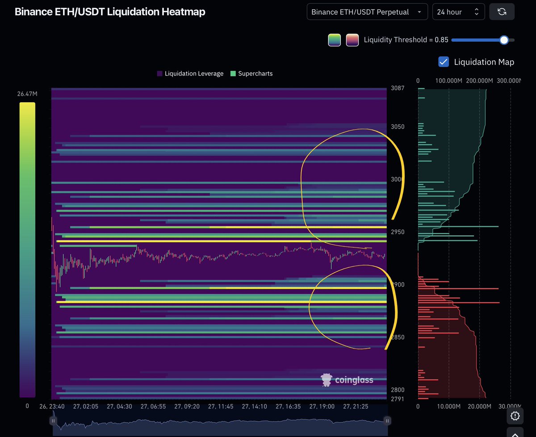
Task: Click the 27, 14:10 time axis label
Action: [254, 407]
